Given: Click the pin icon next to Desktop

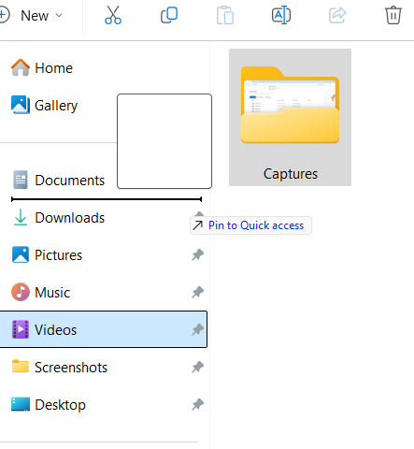Looking at the screenshot, I should 198,405.
